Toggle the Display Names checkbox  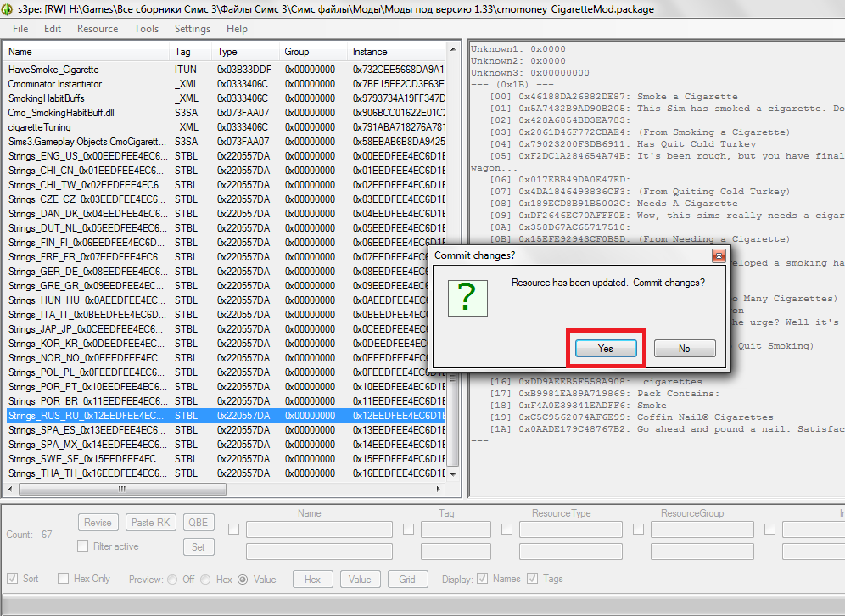point(482,579)
